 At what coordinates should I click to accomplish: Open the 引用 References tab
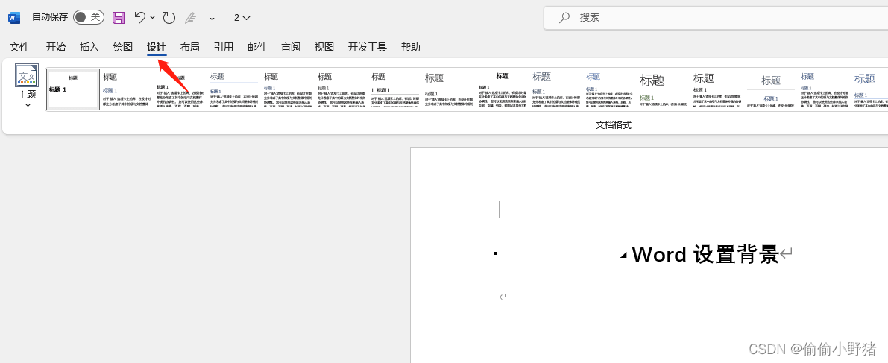(223, 47)
